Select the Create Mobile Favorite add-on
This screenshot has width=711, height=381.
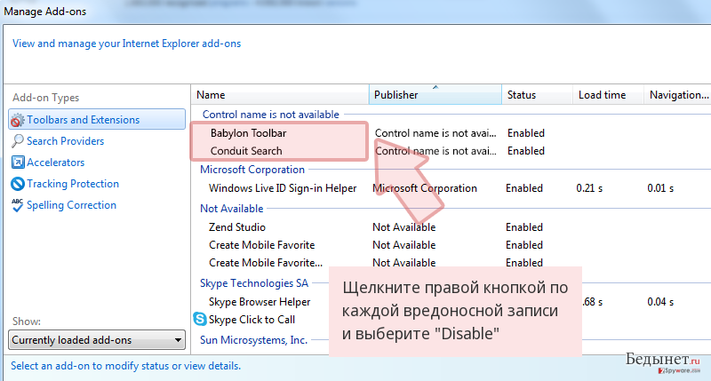(x=261, y=244)
